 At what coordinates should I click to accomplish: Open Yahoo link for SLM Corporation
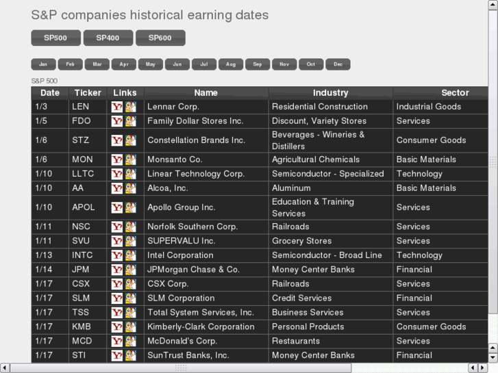pyautogui.click(x=117, y=298)
